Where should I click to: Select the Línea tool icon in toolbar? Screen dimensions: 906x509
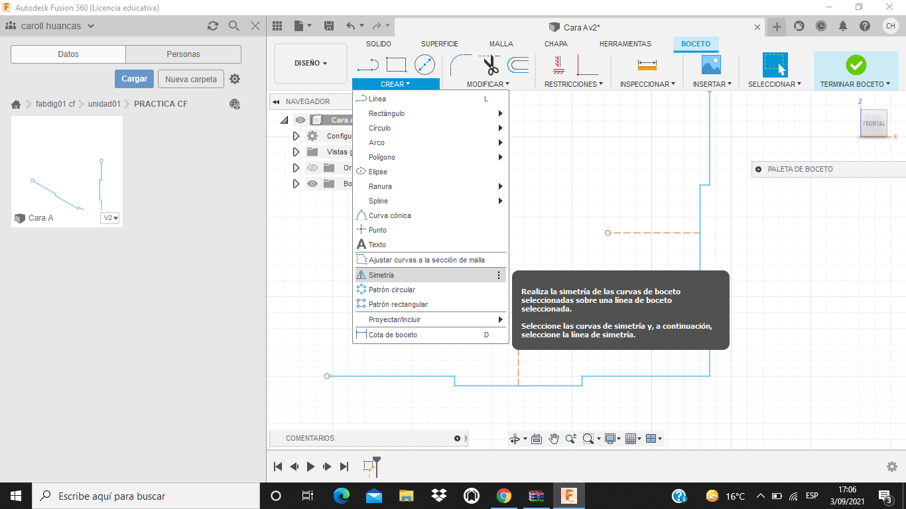(367, 64)
